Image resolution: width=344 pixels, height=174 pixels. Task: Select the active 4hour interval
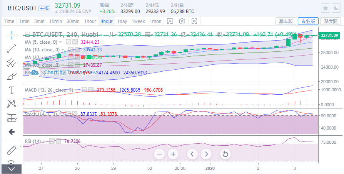click(x=107, y=21)
